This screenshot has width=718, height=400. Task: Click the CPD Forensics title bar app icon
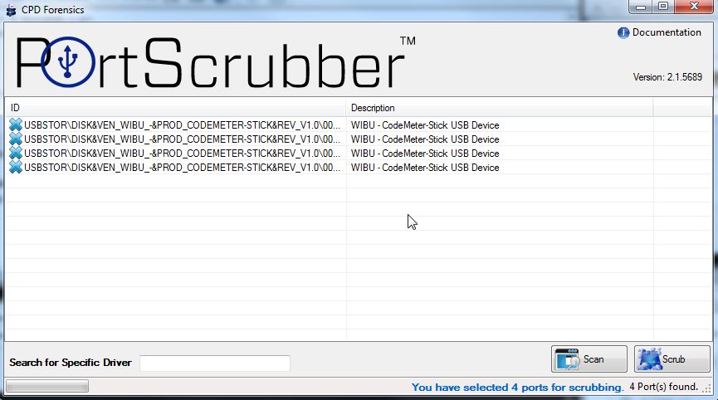click(x=11, y=10)
